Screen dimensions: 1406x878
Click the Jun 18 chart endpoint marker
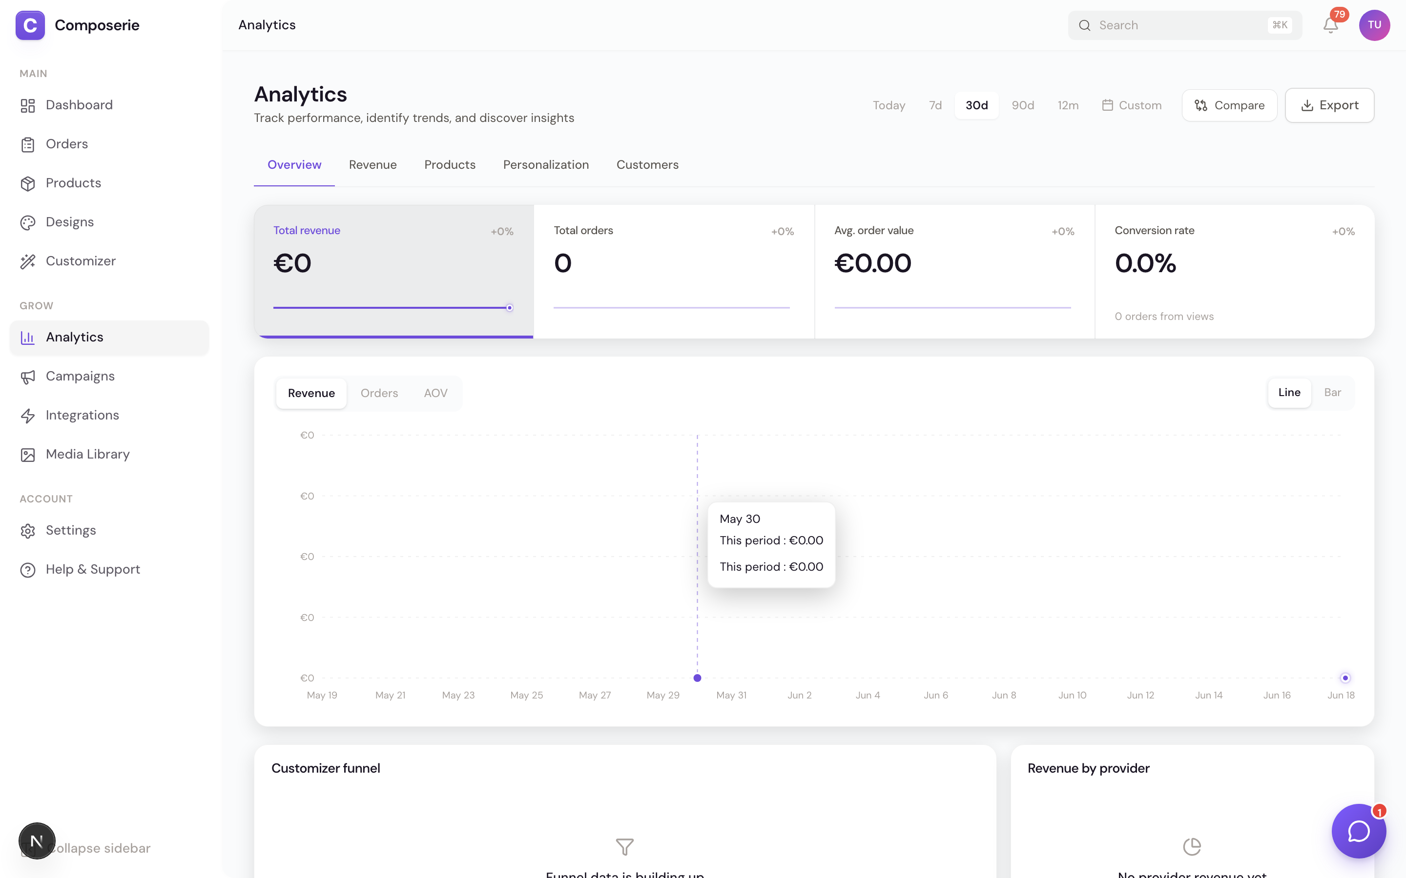pos(1345,678)
